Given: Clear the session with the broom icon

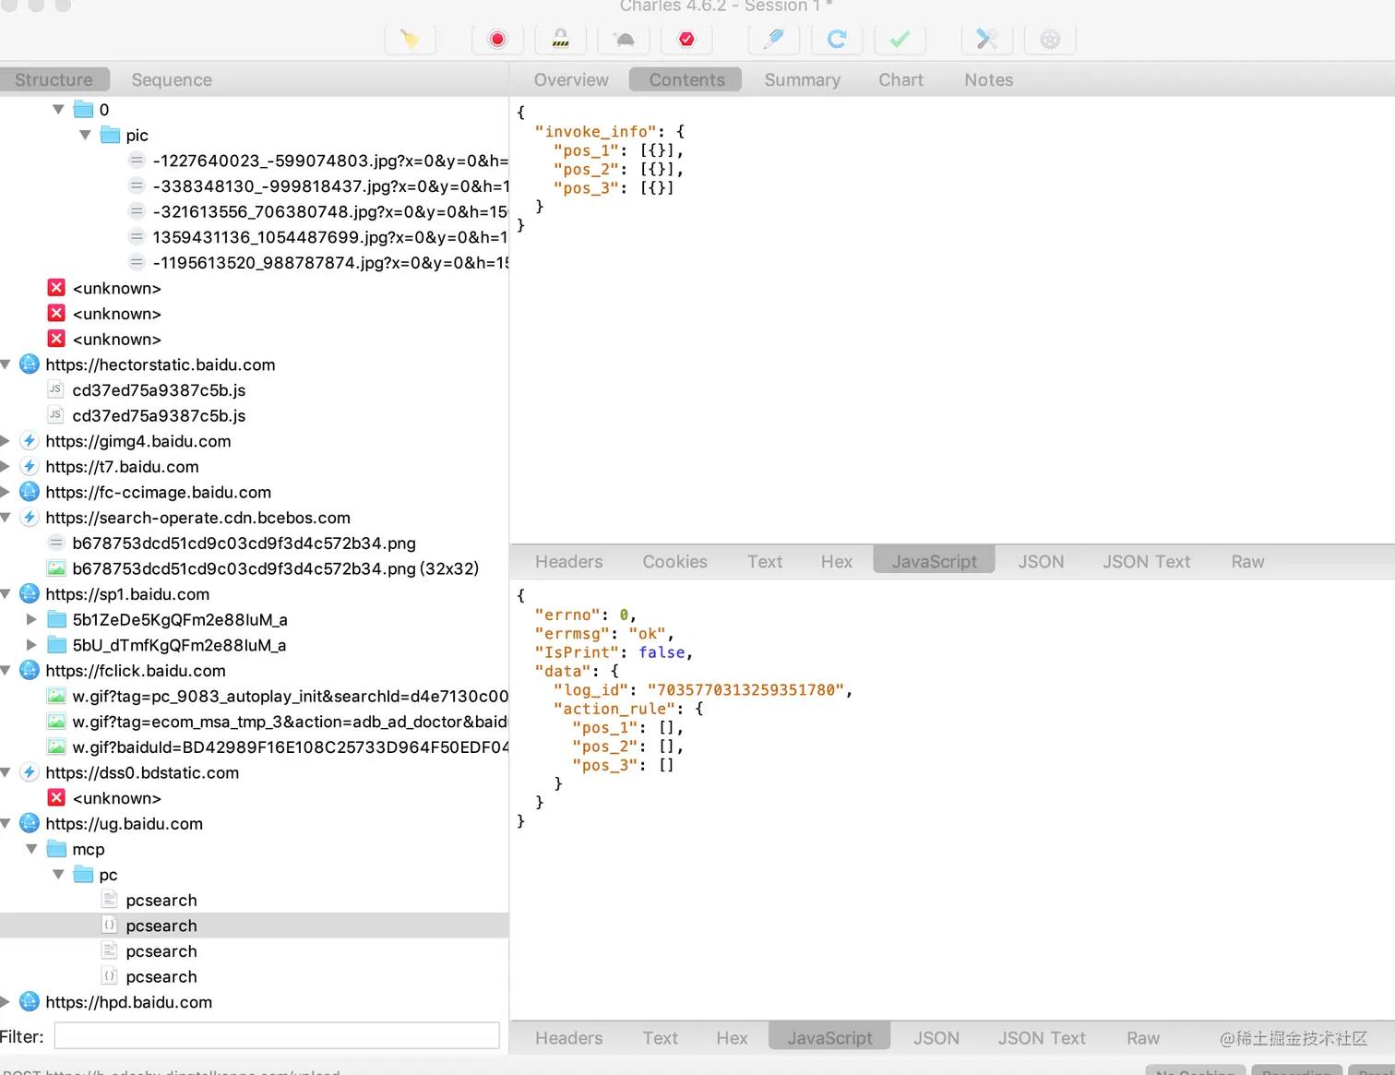Looking at the screenshot, I should 410,40.
